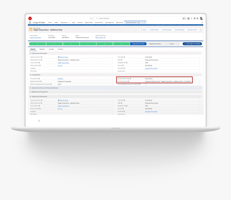The height and width of the screenshot is (200, 231).
Task: Open the App Launcher grid icon
Action: [30, 23]
